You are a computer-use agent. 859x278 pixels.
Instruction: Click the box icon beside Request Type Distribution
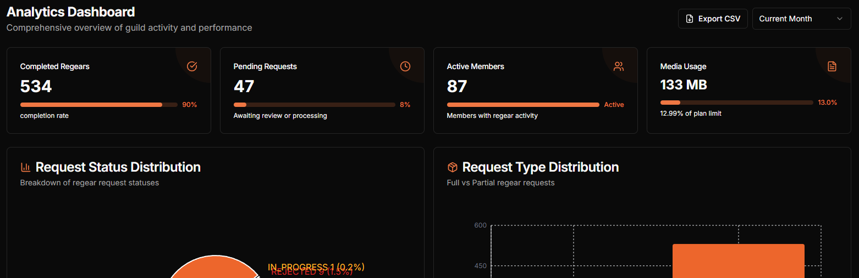click(452, 167)
